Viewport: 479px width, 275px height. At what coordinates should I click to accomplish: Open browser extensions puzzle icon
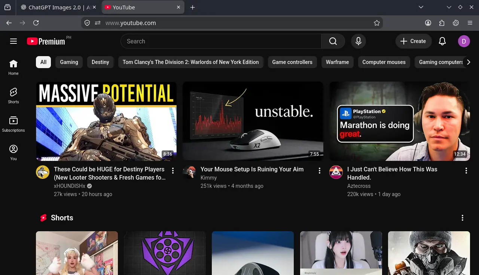tap(442, 23)
